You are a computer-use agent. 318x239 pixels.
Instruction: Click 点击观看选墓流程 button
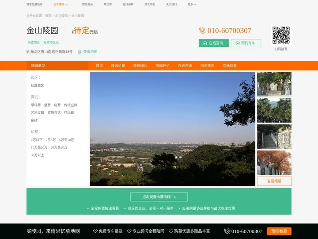pyautogui.click(x=159, y=197)
